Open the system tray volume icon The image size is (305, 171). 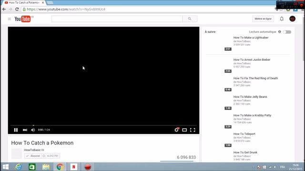pos(275,167)
